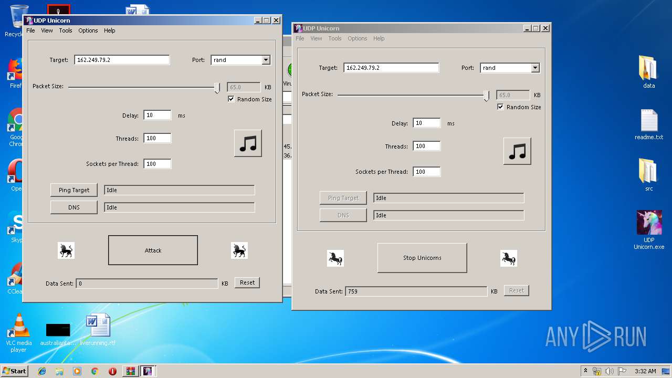Click the Reset button in left window

[x=247, y=282]
